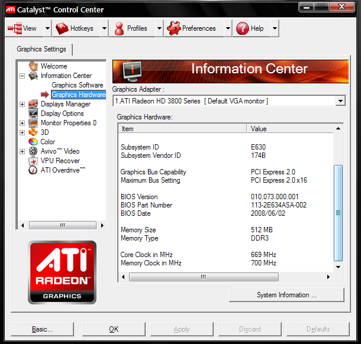Click the ATI Radeon Graphics logo
Viewport: 361px width, 344px height.
pos(62,272)
